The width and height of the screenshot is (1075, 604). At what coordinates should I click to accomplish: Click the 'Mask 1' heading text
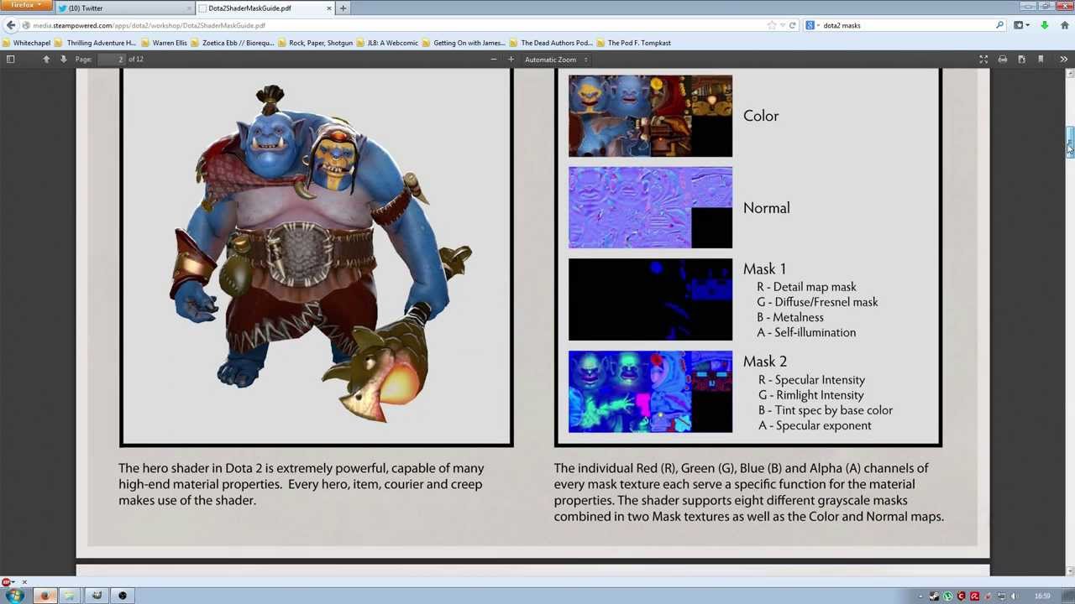pos(764,269)
